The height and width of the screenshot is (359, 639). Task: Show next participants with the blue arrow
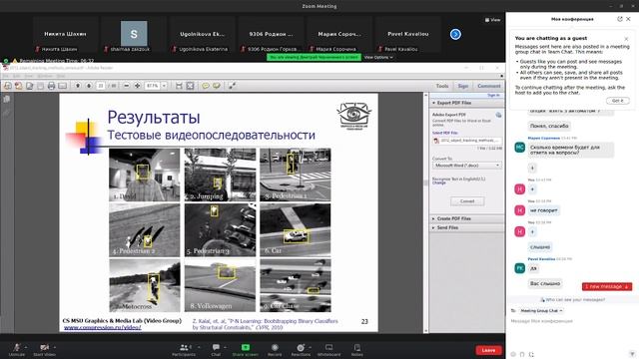(x=455, y=34)
